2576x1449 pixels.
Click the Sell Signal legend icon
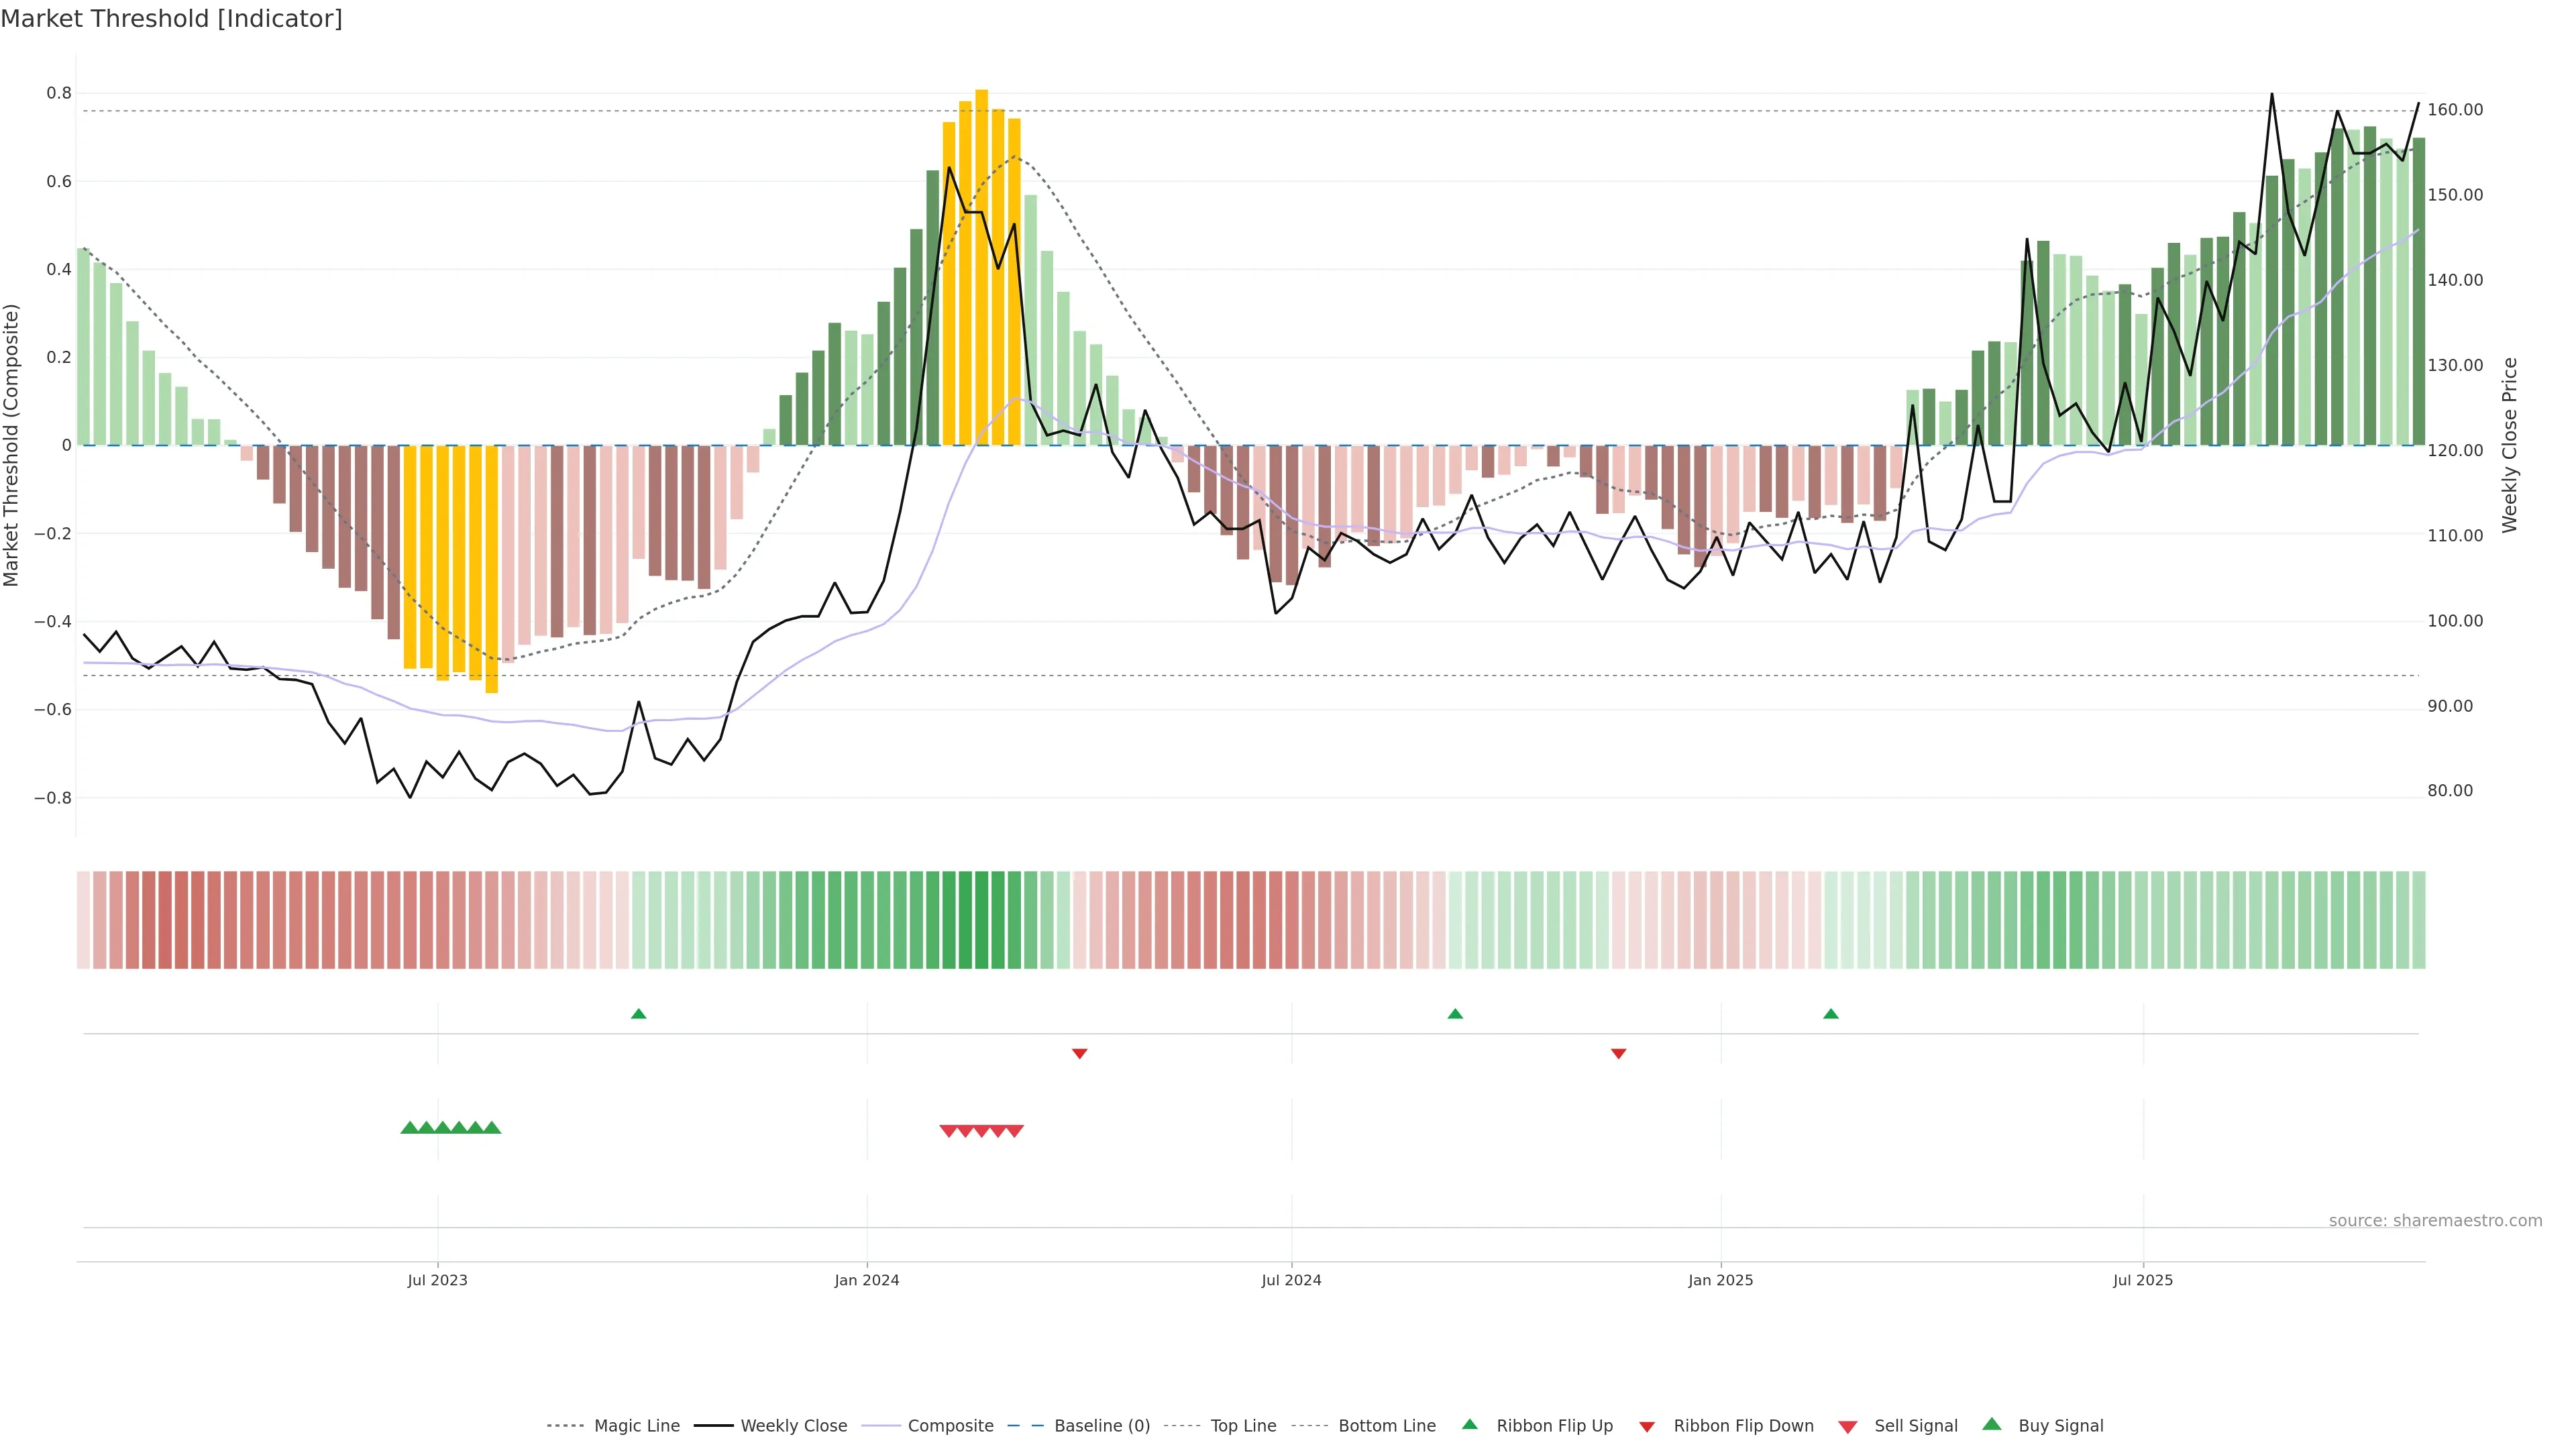(1848, 1427)
